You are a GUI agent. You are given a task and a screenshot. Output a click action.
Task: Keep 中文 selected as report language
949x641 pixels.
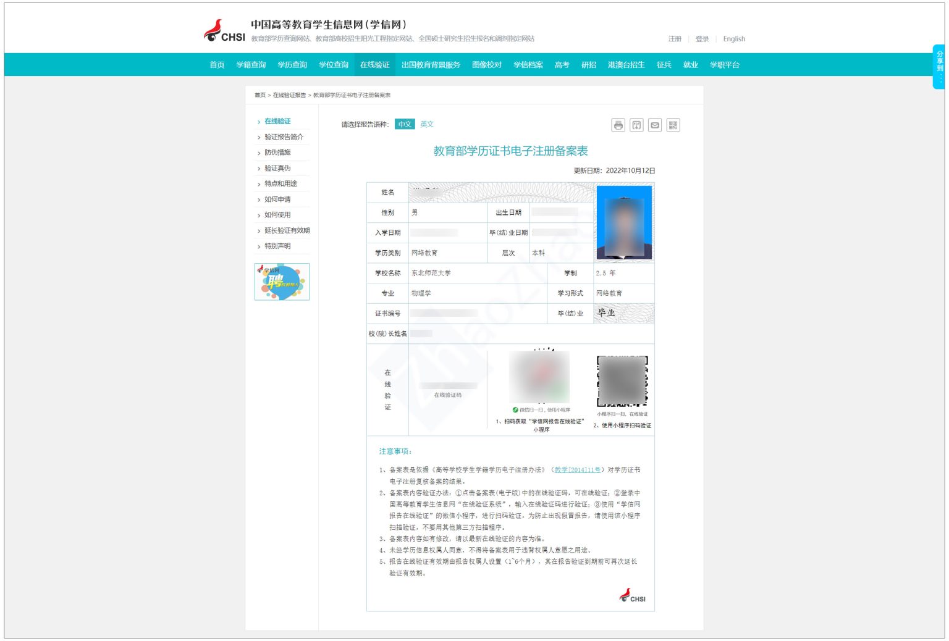coord(405,124)
